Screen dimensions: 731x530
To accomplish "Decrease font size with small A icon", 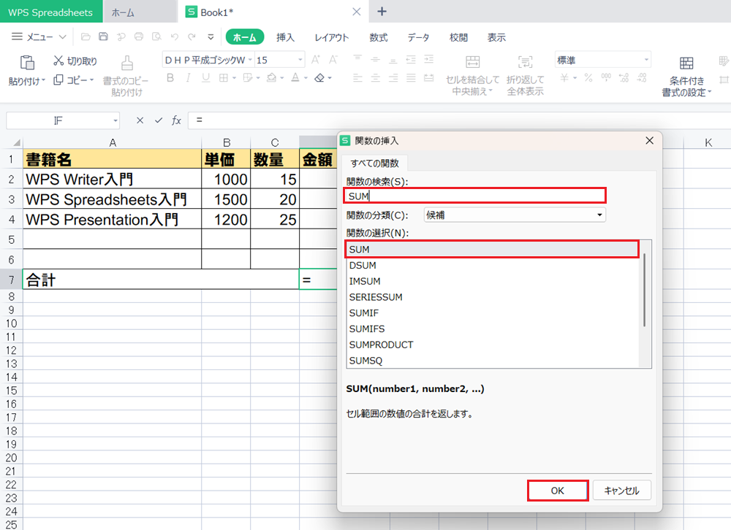I will [333, 60].
